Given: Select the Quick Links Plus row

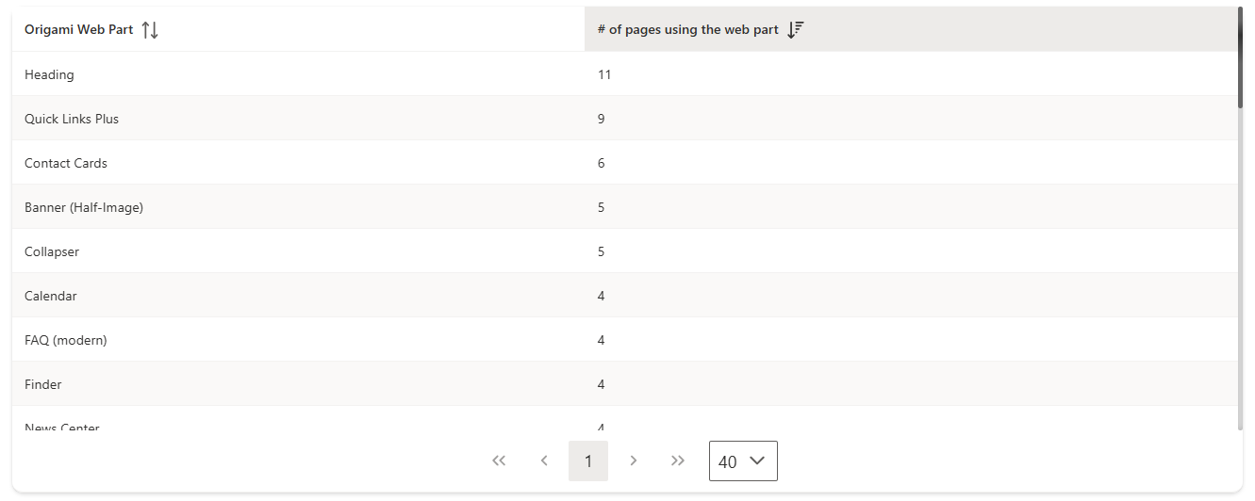Looking at the screenshot, I should click(x=72, y=119).
